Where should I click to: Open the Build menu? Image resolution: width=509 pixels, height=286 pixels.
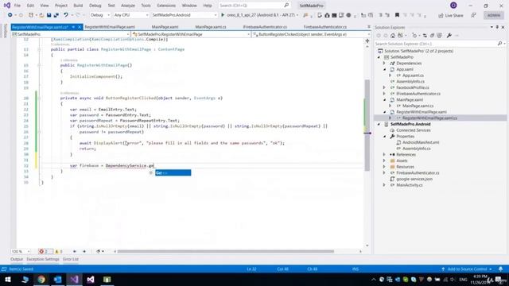tap(78, 6)
